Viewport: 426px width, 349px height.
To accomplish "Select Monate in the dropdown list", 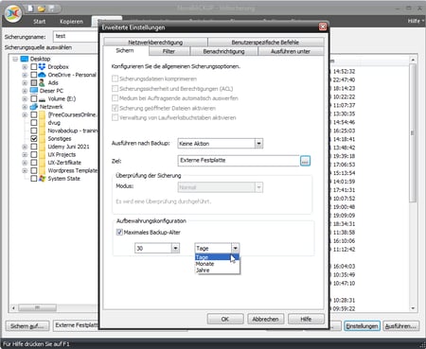I will click(x=218, y=264).
